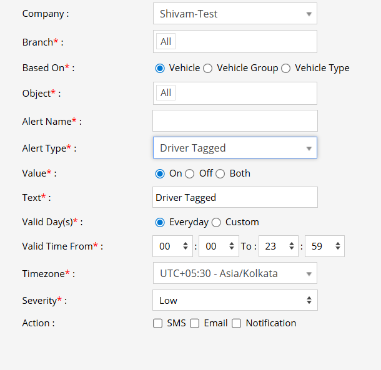The width and height of the screenshot is (381, 370).
Task: Select the Vehicle radio button
Action: 160,69
